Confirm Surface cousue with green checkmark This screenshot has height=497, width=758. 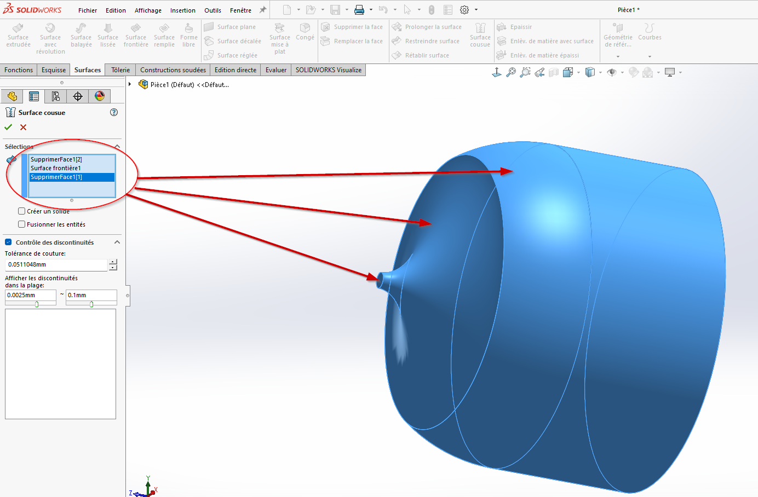point(8,127)
